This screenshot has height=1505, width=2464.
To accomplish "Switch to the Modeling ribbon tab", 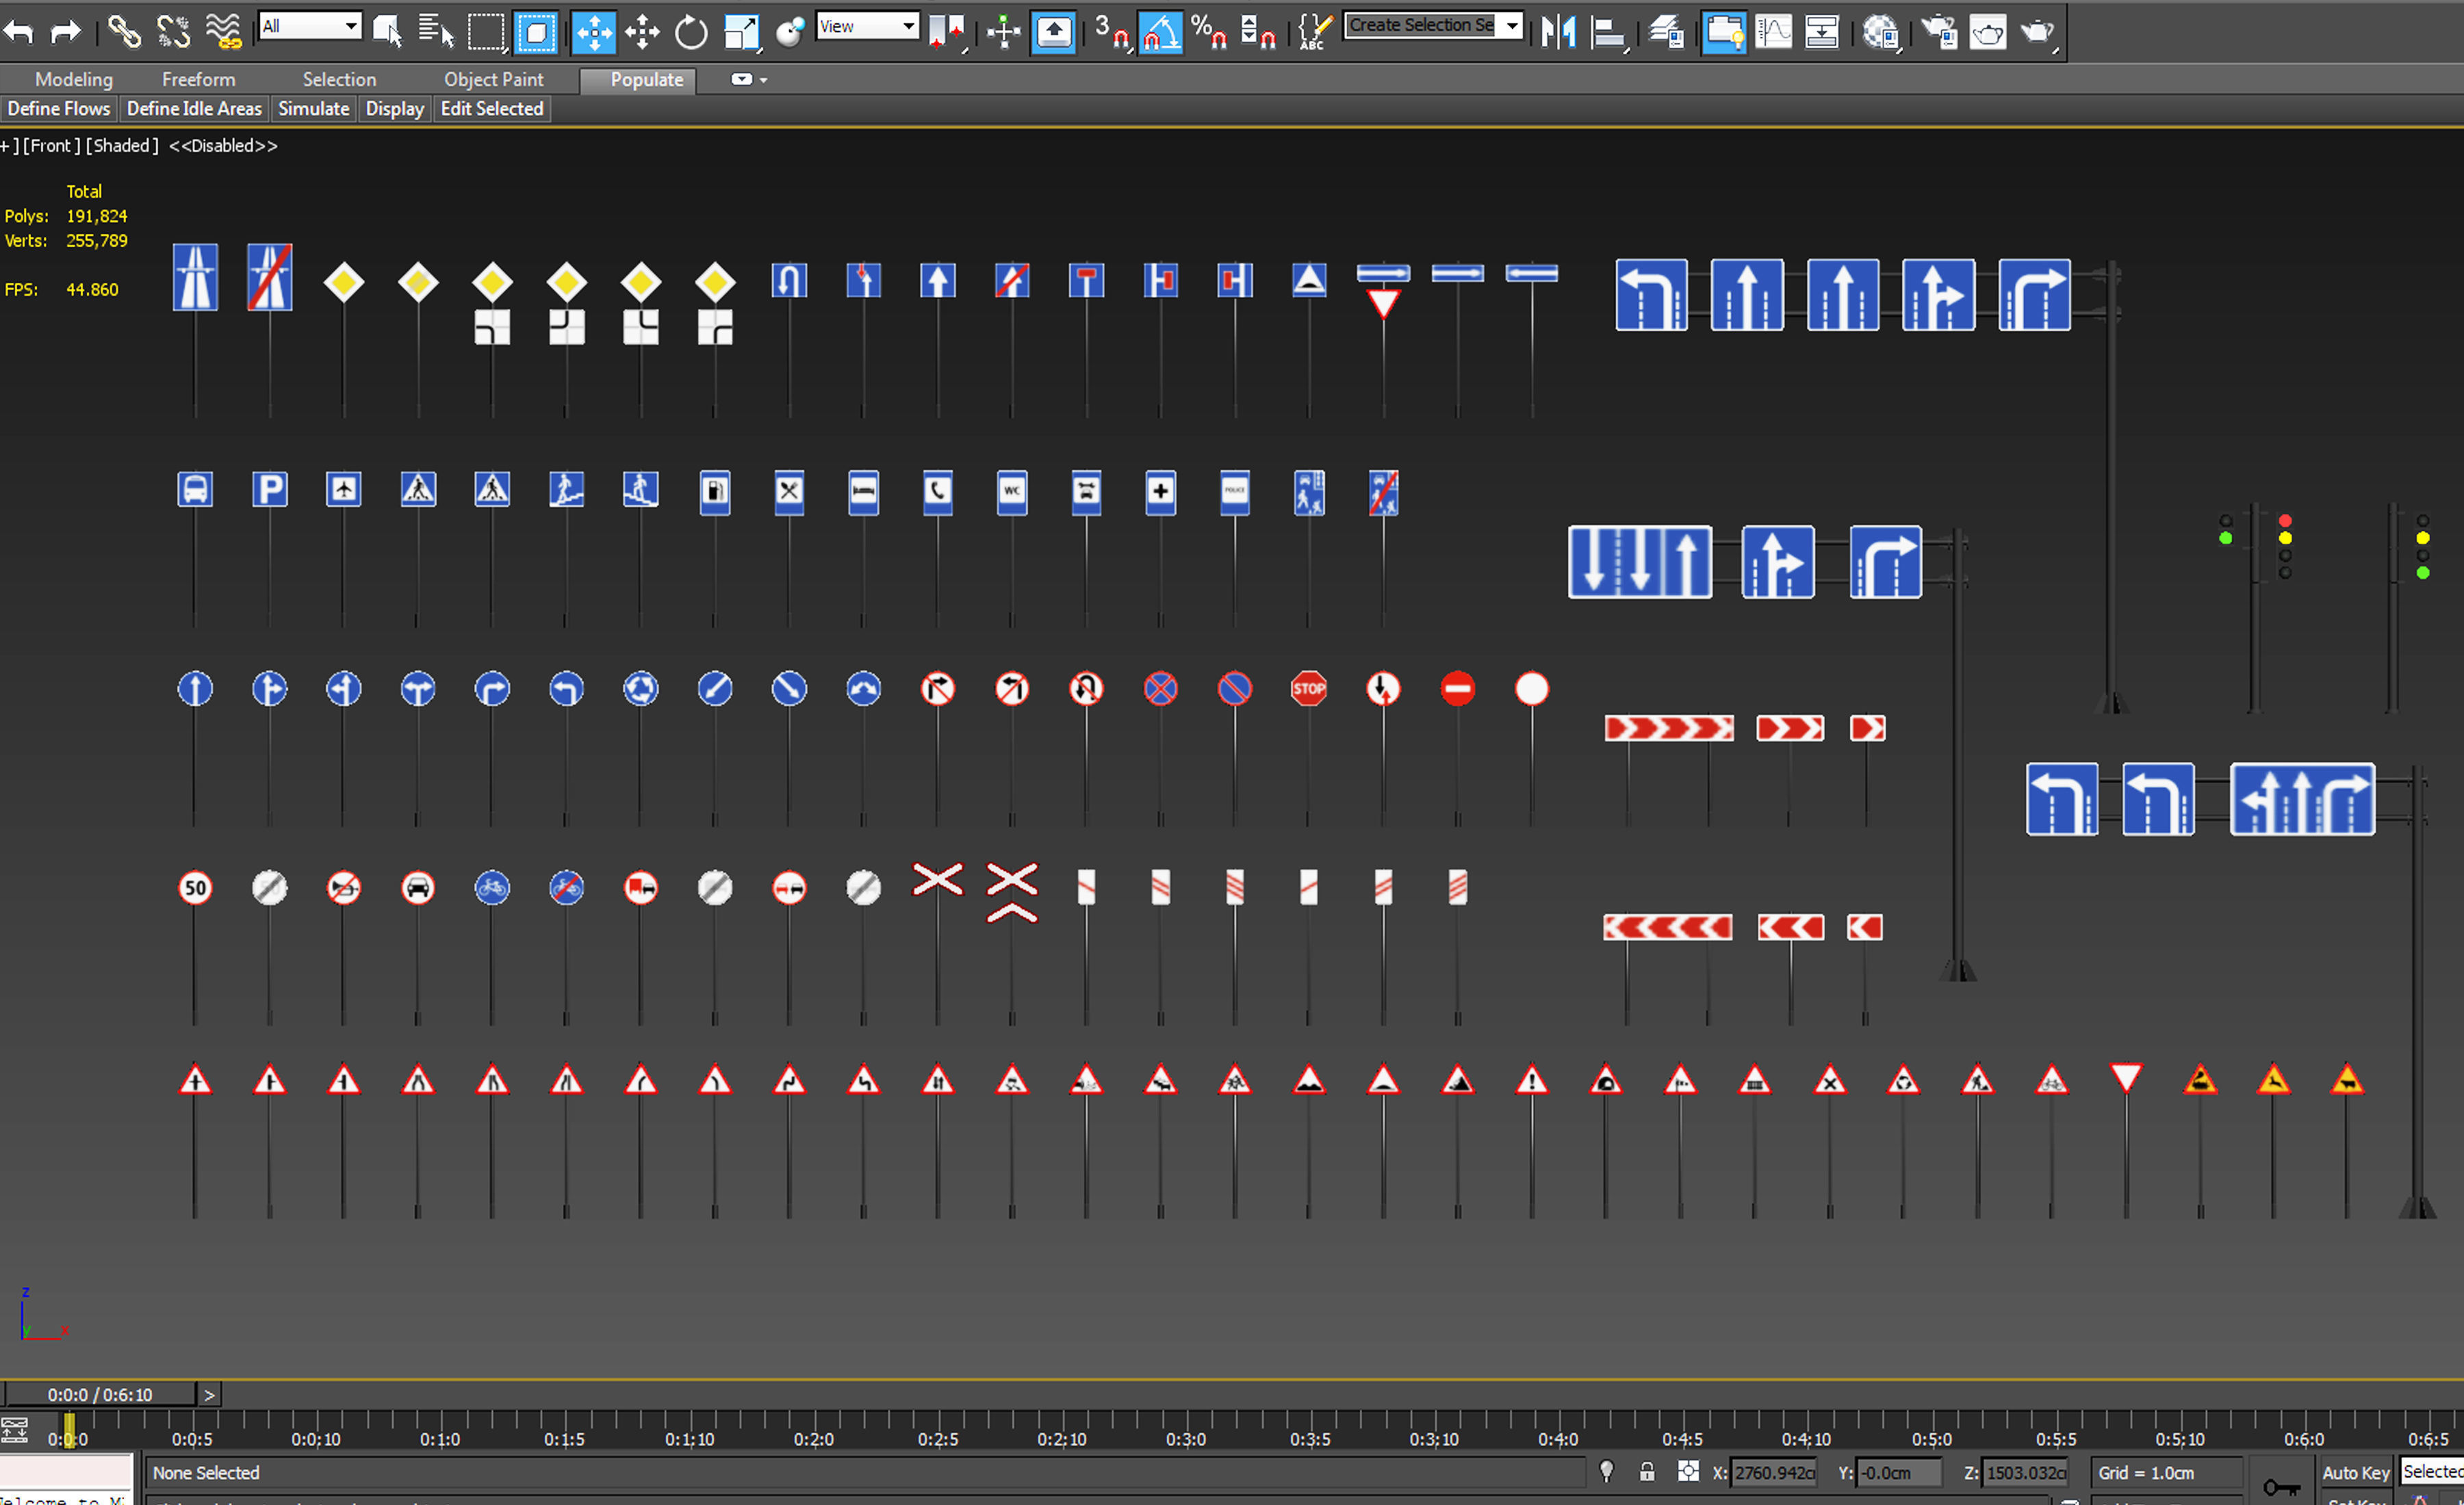I will click(74, 79).
